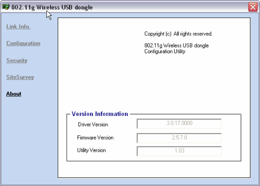Open the Security settings page

point(17,60)
